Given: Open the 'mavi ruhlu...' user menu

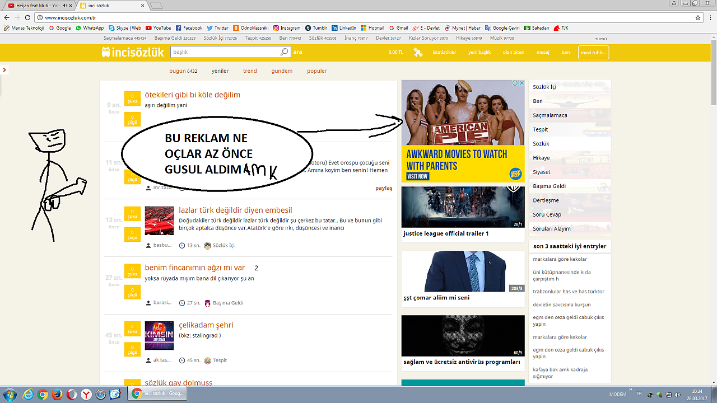Looking at the screenshot, I should click(593, 52).
